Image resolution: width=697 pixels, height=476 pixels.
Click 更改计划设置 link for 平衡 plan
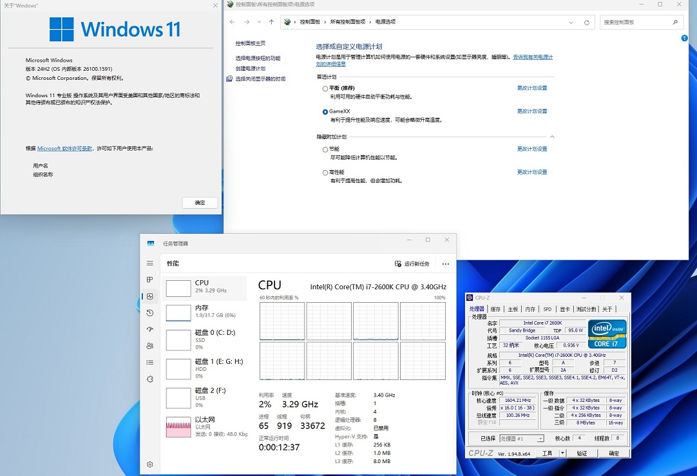532,88
